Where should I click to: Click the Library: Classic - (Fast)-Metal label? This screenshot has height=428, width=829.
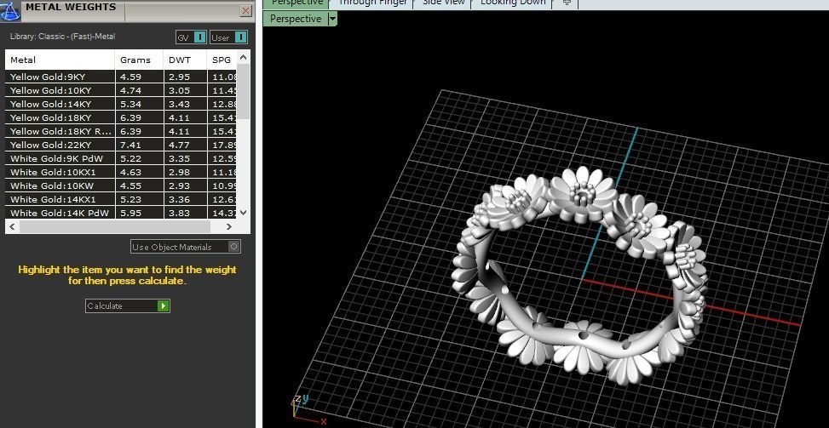(x=62, y=37)
